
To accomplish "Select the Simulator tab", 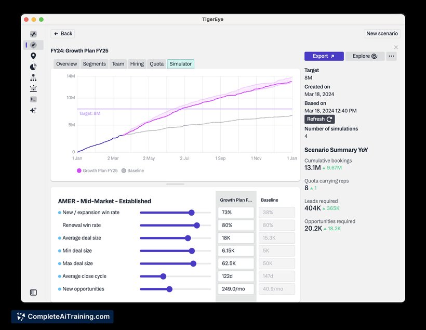I will [181, 64].
